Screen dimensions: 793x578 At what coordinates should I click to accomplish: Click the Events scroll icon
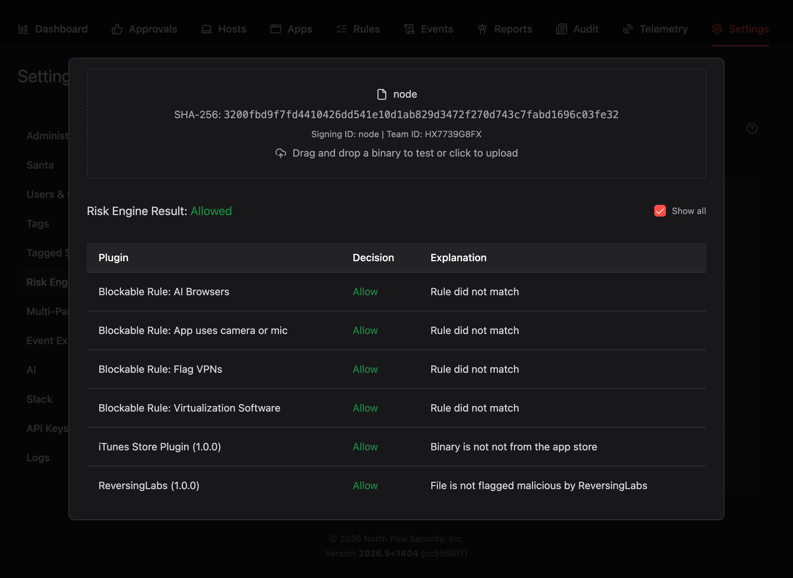[409, 29]
